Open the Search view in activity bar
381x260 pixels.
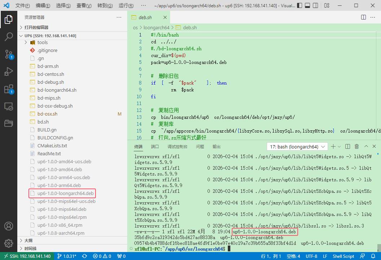(9, 36)
